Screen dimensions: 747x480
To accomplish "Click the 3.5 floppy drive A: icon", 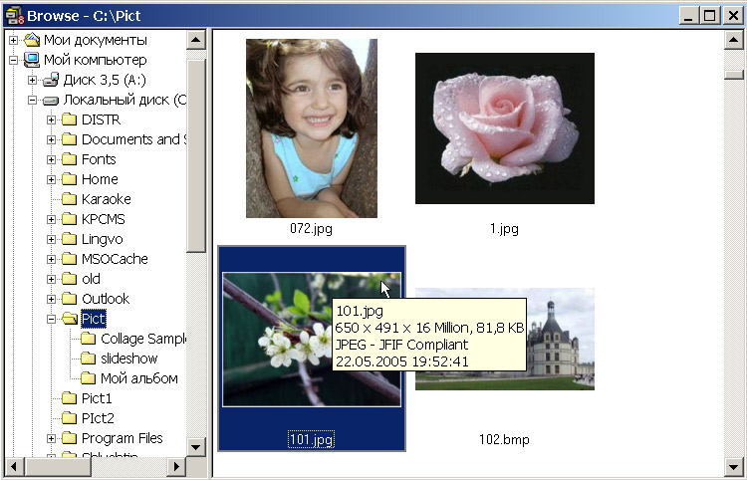I will coord(51,80).
